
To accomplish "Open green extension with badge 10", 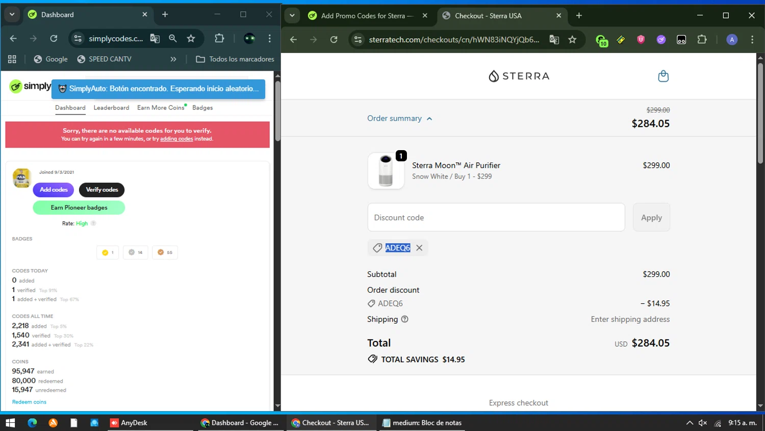I will click(x=601, y=40).
